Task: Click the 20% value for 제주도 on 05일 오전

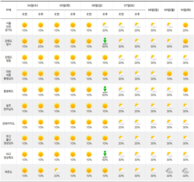Action: pos(57,176)
